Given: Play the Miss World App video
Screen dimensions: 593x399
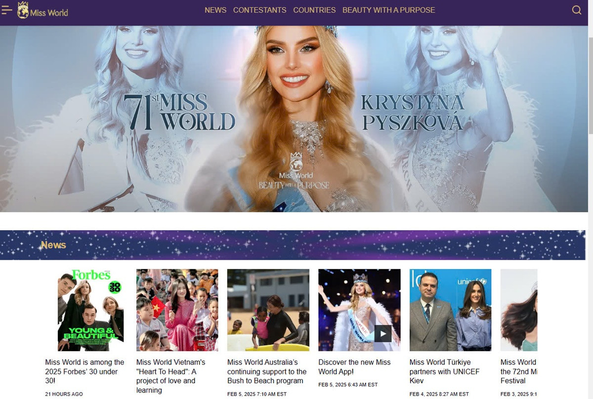Looking at the screenshot, I should (x=382, y=333).
